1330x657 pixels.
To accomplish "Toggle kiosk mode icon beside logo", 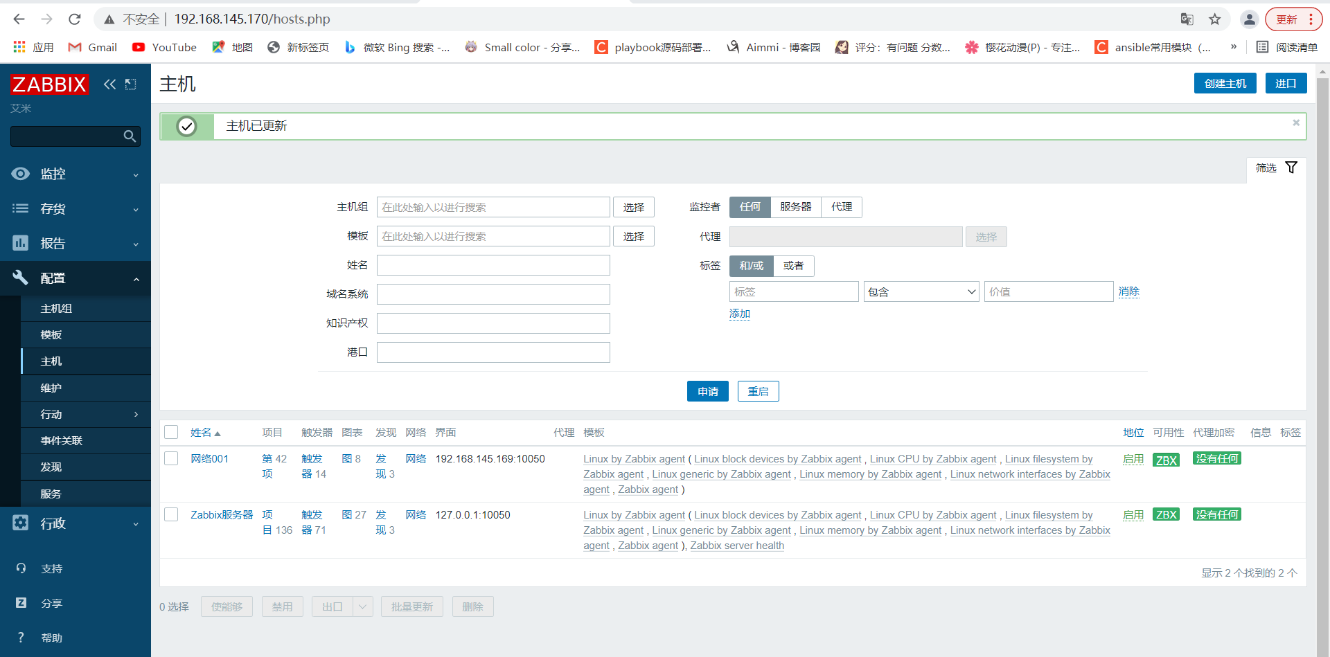I will click(130, 84).
